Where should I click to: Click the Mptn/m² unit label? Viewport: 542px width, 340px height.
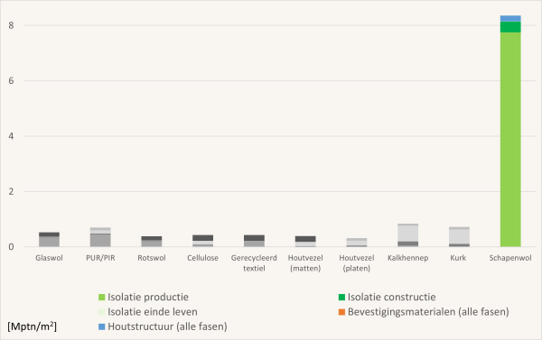pyautogui.click(x=32, y=326)
